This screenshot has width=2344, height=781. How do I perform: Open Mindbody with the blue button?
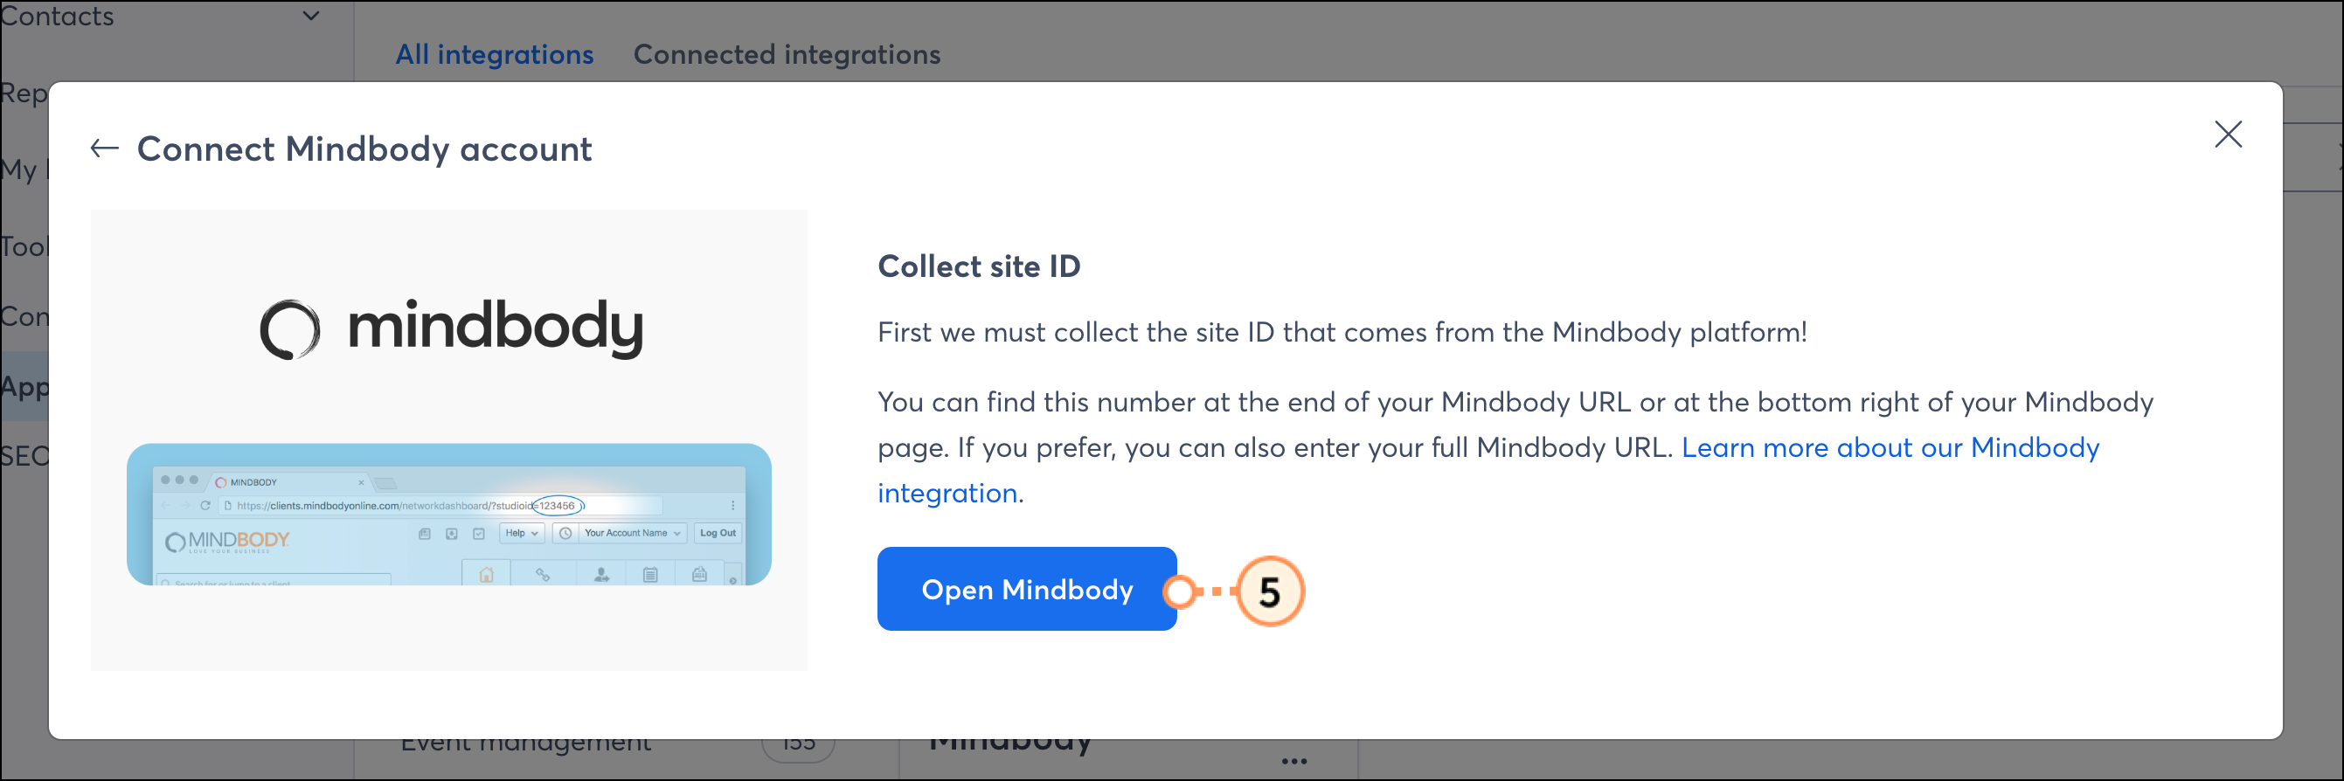[1026, 589]
